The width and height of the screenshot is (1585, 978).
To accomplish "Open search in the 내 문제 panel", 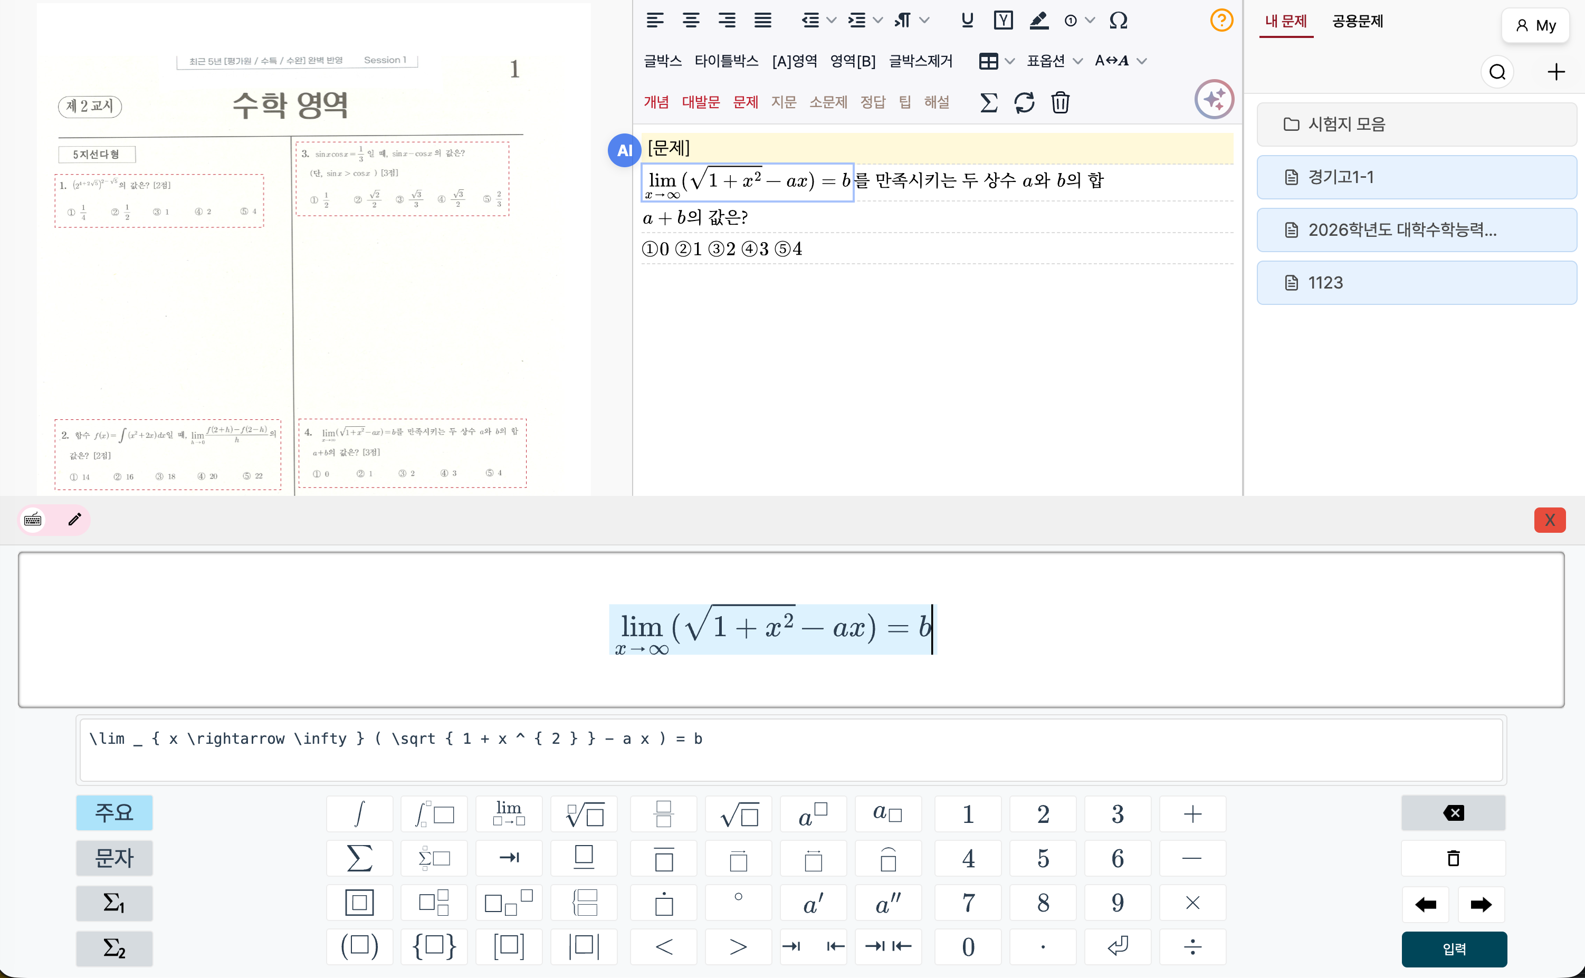I will click(x=1497, y=72).
